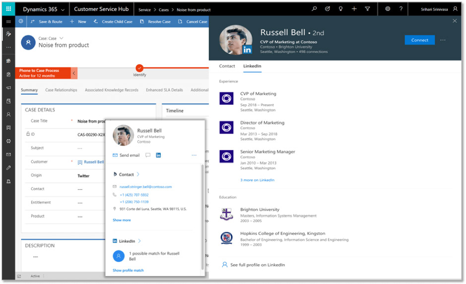Screen dimensions: 466x284
Task: Open the search magnifier icon
Action: (314, 9)
